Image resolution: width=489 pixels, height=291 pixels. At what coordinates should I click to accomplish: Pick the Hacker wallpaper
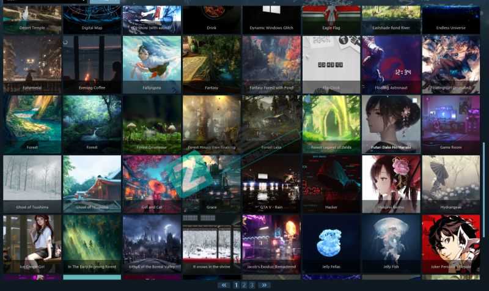pyautogui.click(x=331, y=183)
